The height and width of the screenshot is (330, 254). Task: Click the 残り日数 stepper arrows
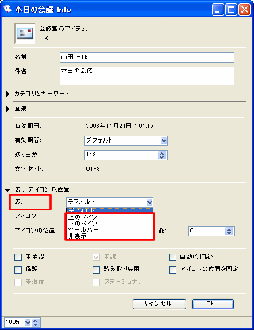(161, 155)
